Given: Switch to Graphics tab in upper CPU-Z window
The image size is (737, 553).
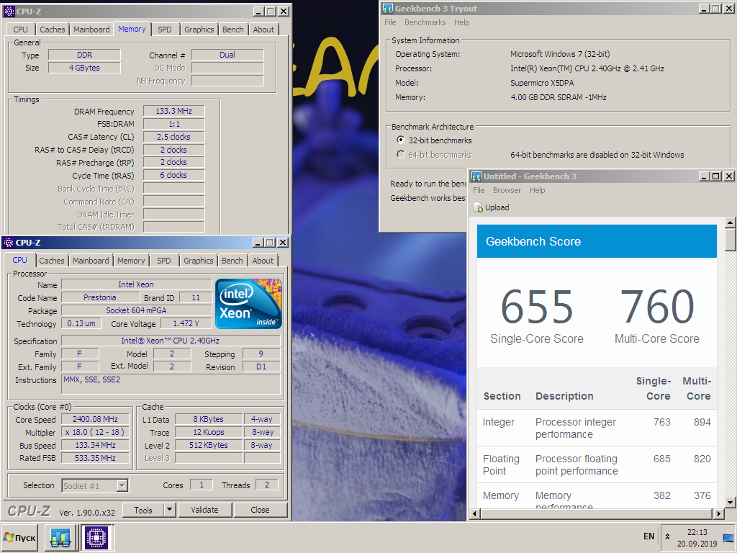Looking at the screenshot, I should tap(199, 30).
